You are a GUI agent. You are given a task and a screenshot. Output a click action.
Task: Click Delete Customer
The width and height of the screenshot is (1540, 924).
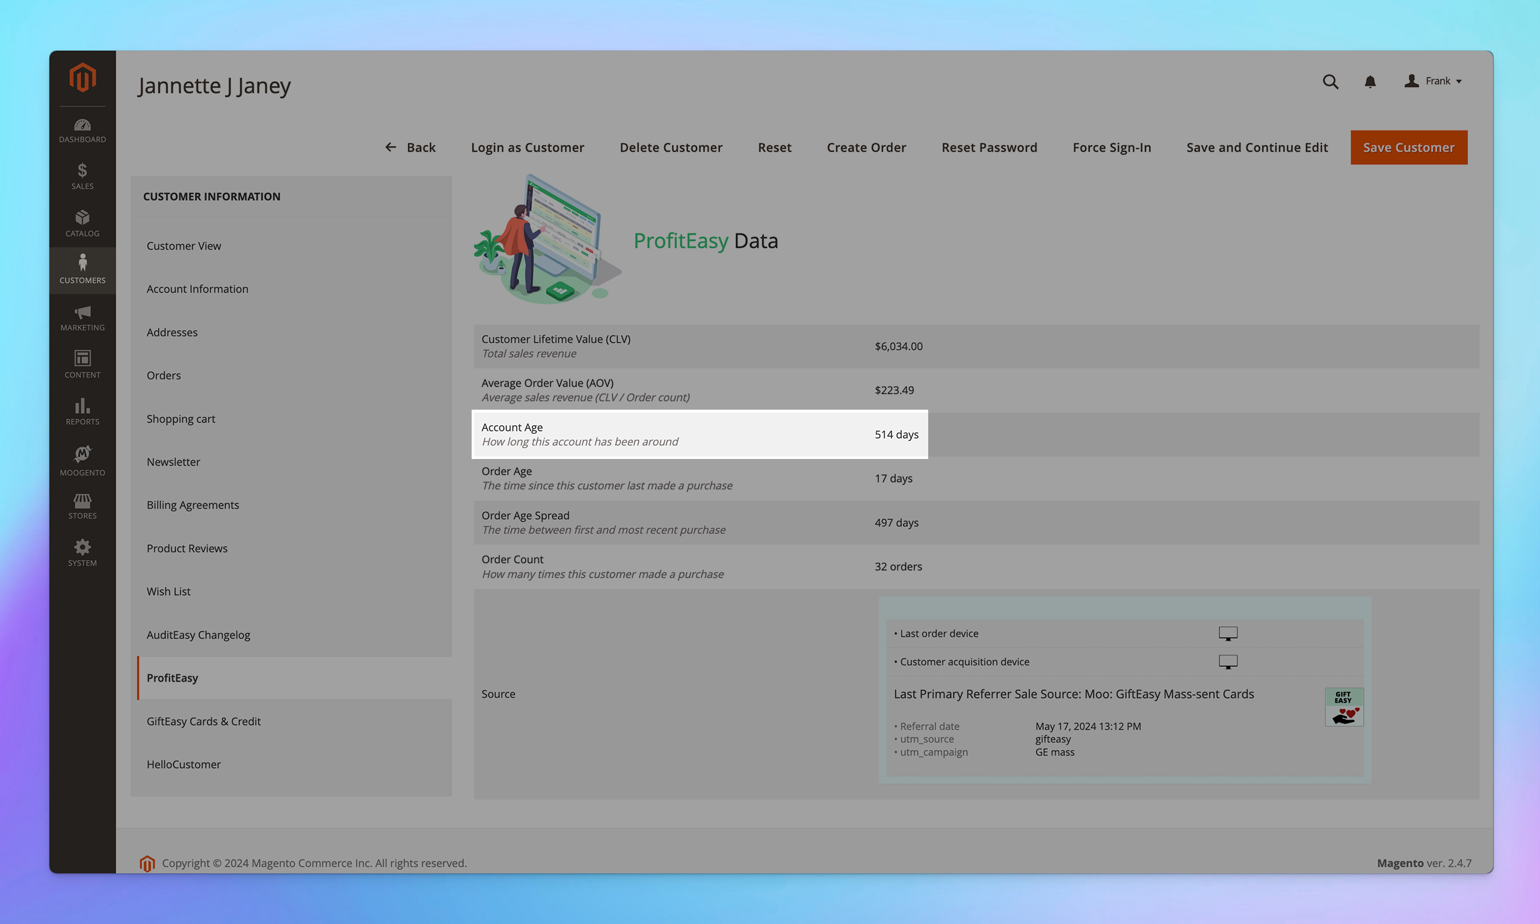tap(670, 147)
